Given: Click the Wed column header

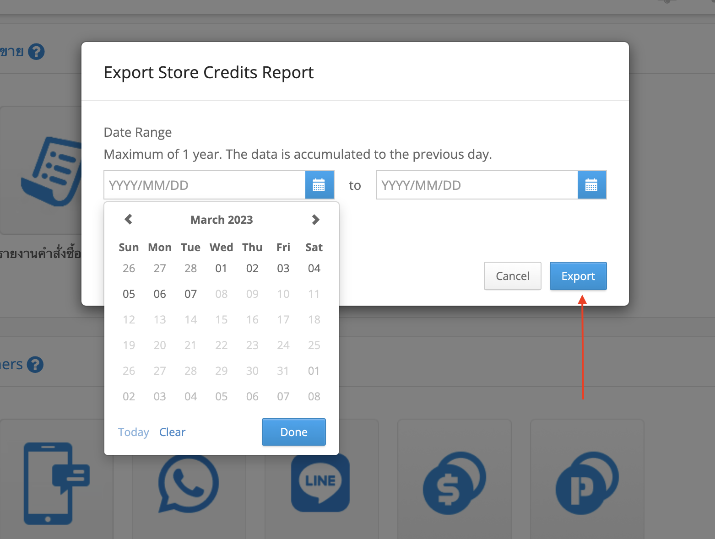Looking at the screenshot, I should point(222,247).
